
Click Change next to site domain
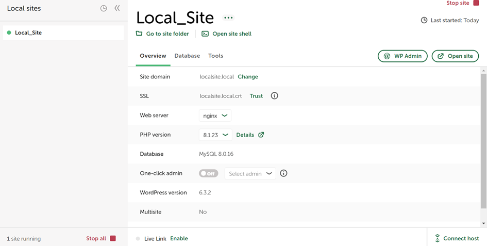(x=248, y=76)
